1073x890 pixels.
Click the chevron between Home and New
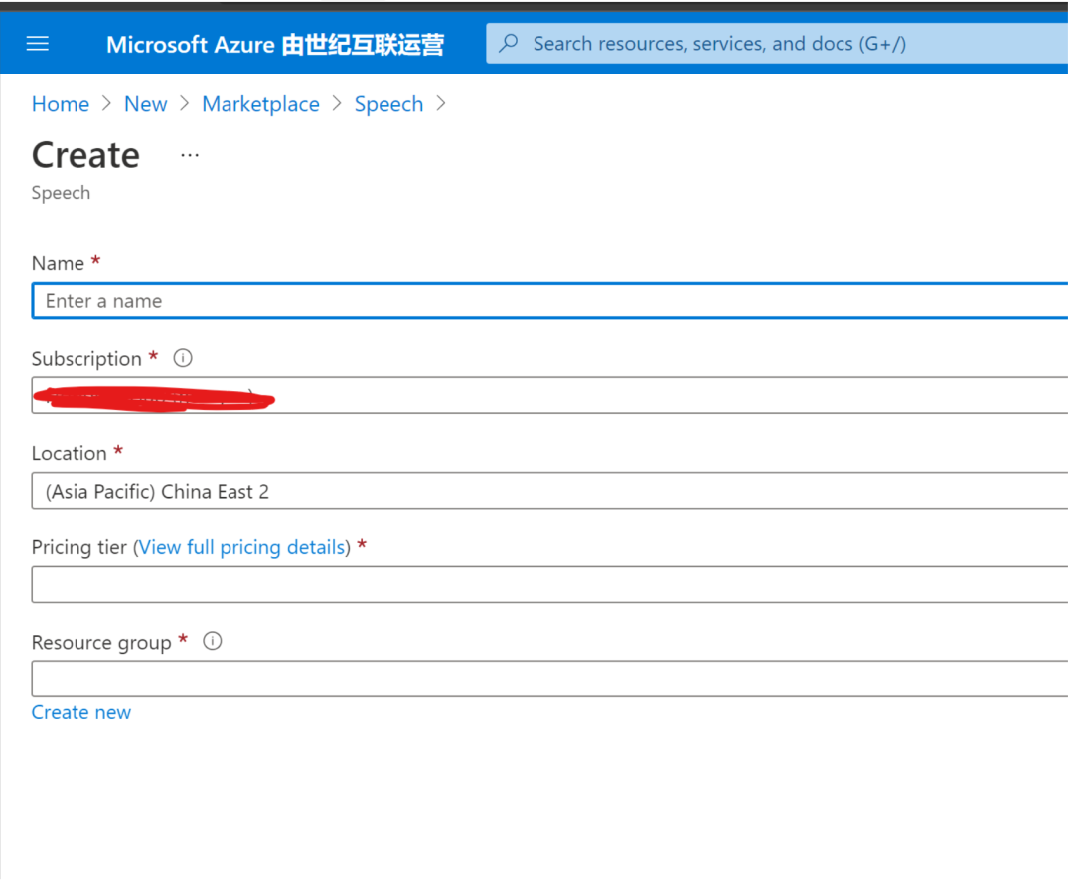[x=105, y=103]
